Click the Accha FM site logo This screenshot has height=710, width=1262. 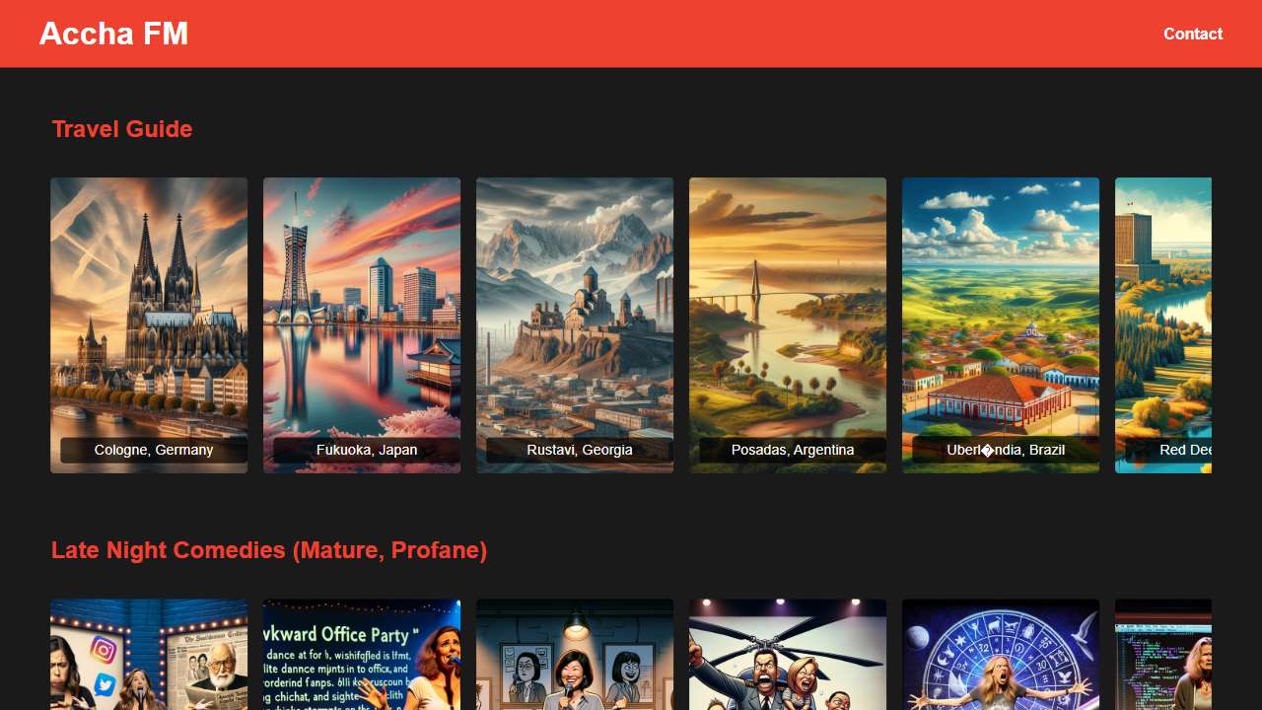(x=113, y=34)
